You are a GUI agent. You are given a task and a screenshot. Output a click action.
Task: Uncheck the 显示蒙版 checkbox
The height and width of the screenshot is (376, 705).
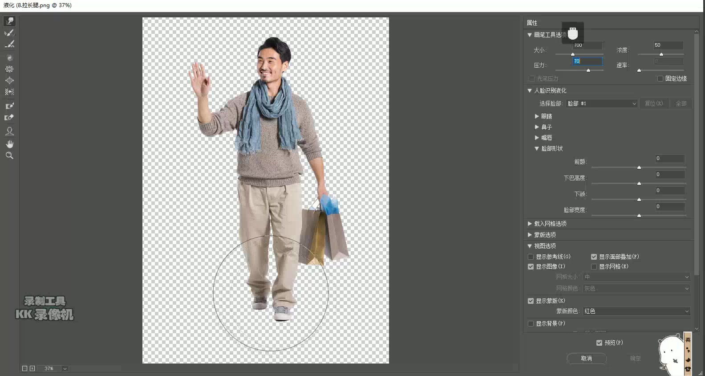531,301
